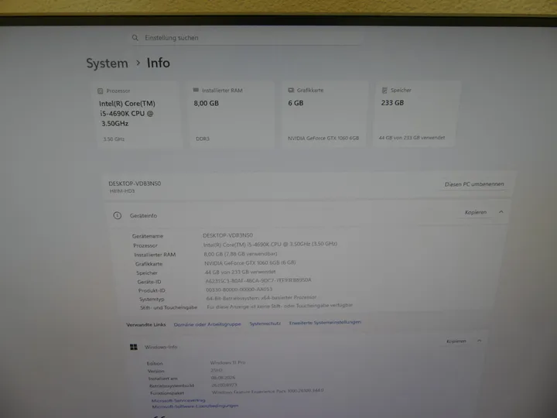
Task: Copy Windows-Info with Kopieren button
Action: [456, 341]
